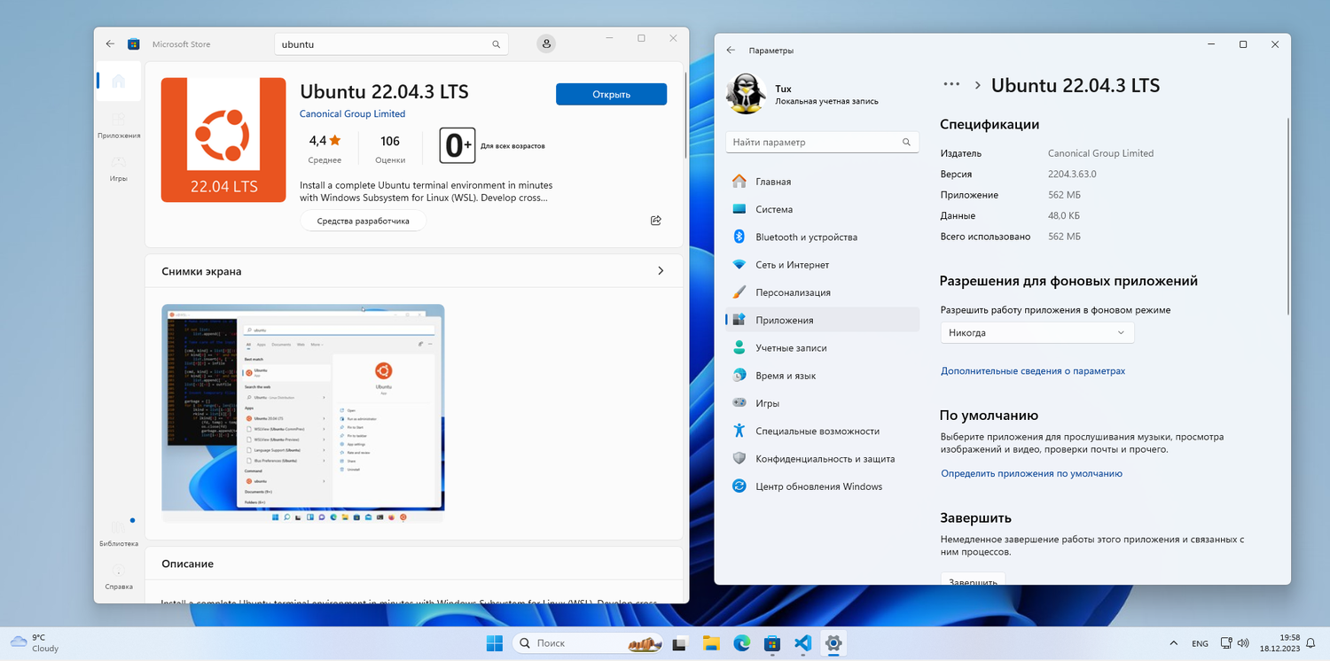
Task: Click the Microsoft Store taskbar icon
Action: (771, 643)
